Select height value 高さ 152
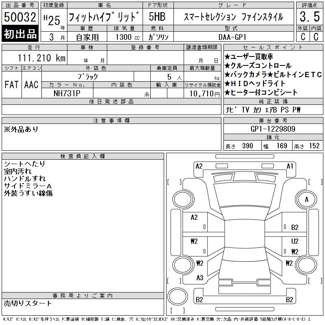The width and height of the screenshot is (325, 325). [307, 146]
